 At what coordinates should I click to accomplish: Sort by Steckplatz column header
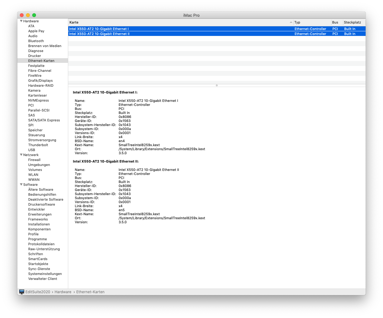(354, 22)
